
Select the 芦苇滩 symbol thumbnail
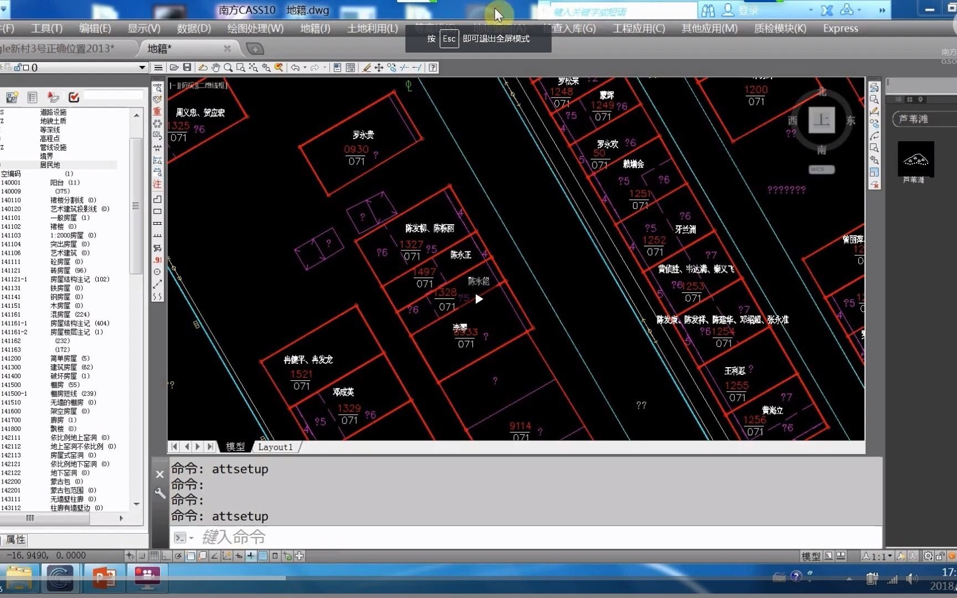point(915,159)
